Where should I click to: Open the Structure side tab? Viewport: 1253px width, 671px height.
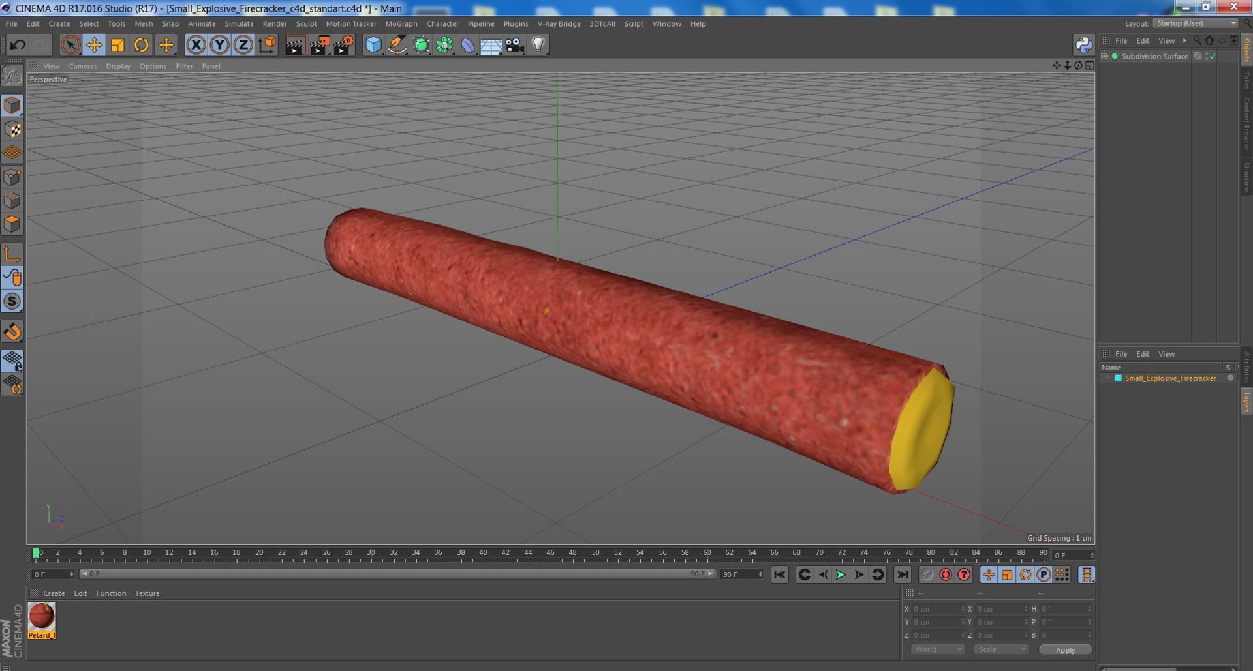click(x=1246, y=176)
